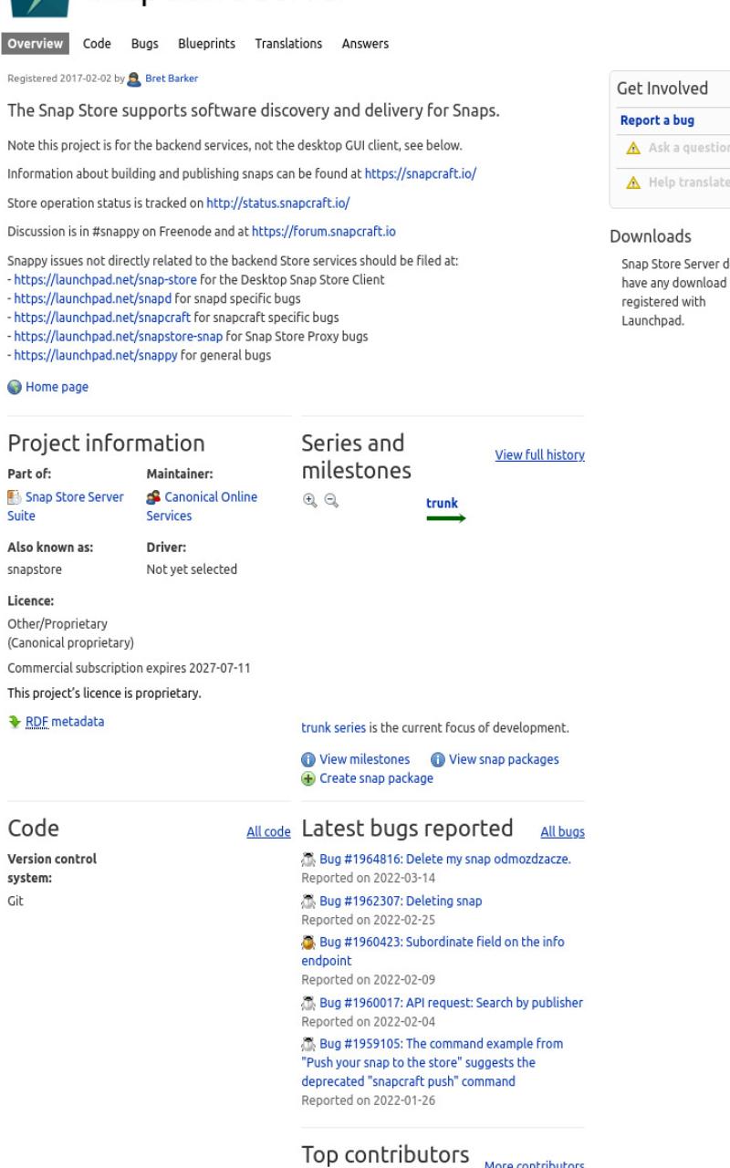This screenshot has width=730, height=1168.
Task: Open the RDF metadata link
Action: pyautogui.click(x=65, y=722)
